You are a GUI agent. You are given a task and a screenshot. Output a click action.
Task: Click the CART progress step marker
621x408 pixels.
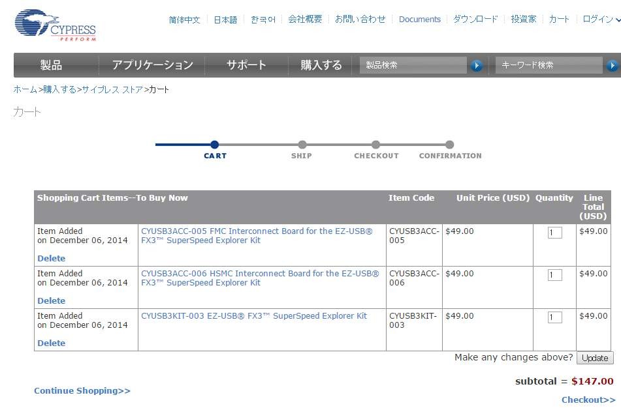pos(215,145)
